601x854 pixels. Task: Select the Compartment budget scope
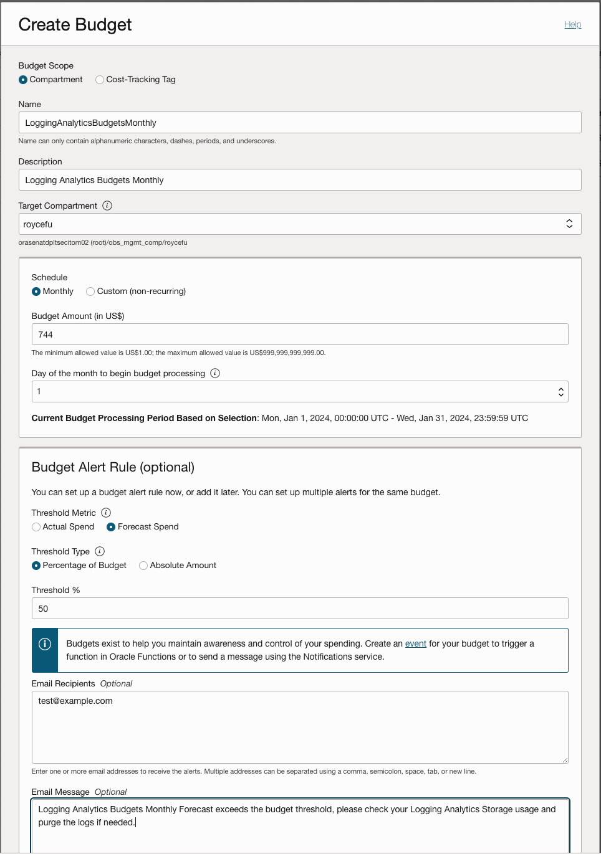pos(22,80)
